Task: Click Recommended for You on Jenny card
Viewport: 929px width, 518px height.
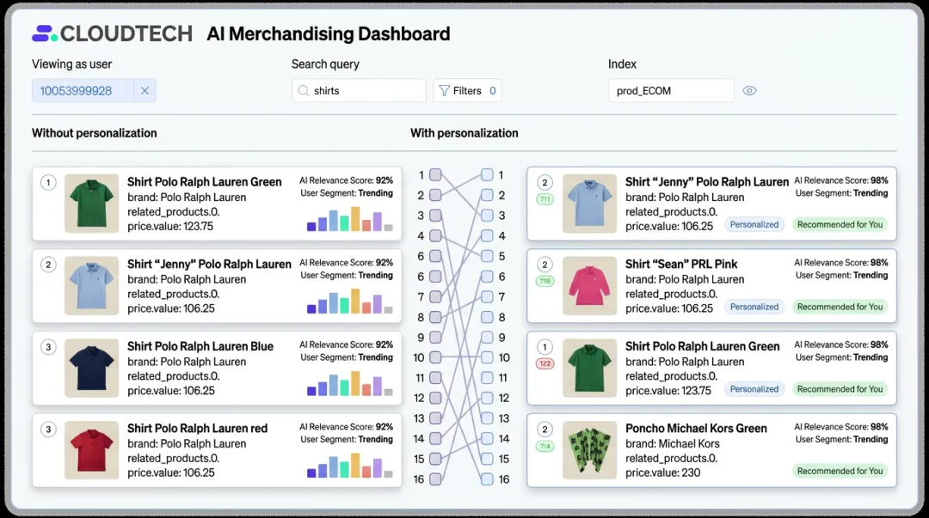Action: [x=840, y=224]
